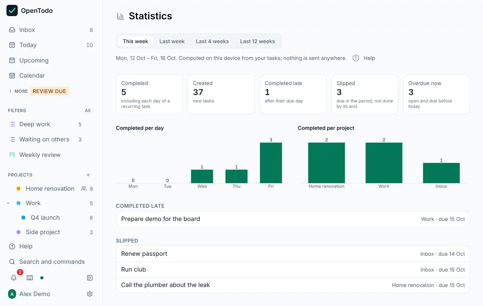The height and width of the screenshot is (306, 483).
Task: Click the Home renovation chart bar
Action: [327, 163]
